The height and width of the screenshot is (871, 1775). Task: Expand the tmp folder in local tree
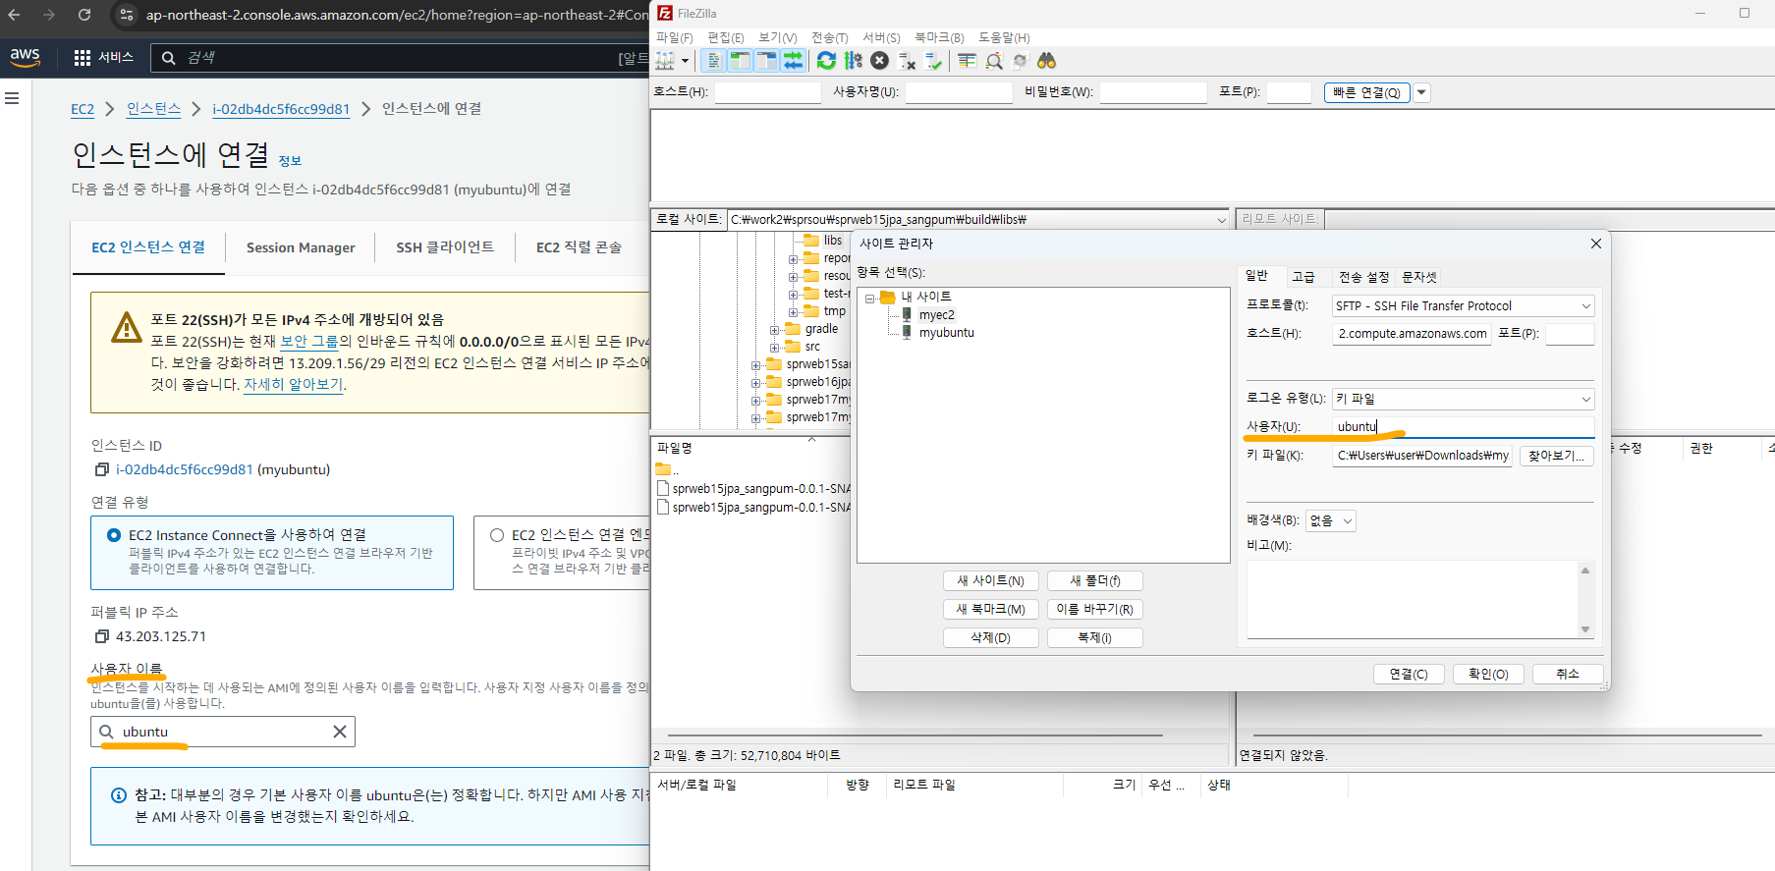click(x=793, y=312)
